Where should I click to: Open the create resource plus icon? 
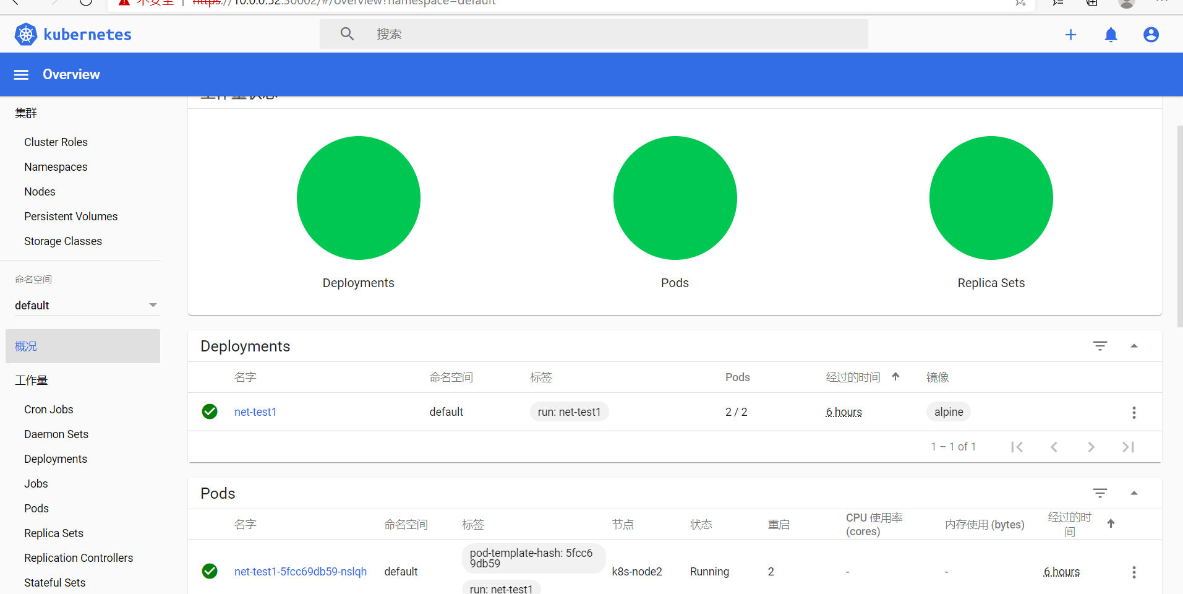click(x=1070, y=35)
